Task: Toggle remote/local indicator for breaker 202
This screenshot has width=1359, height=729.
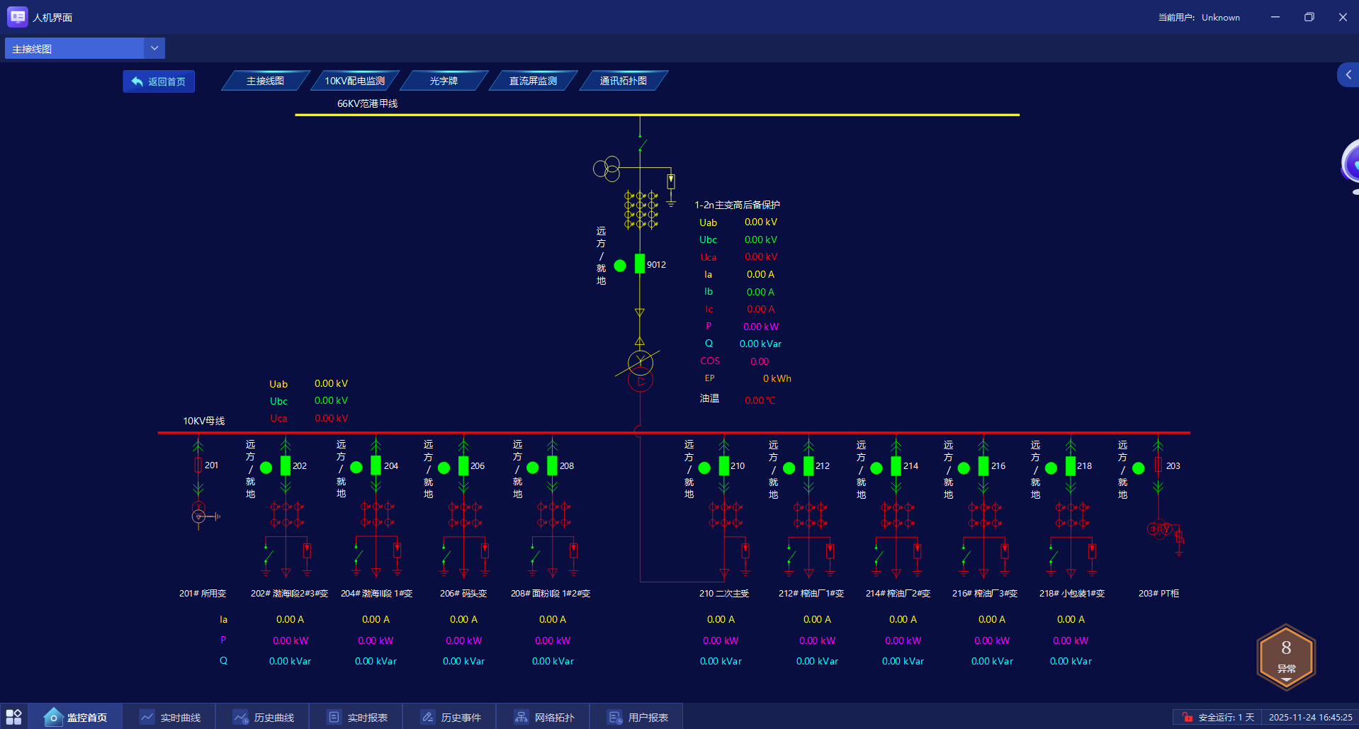Action: (x=266, y=468)
